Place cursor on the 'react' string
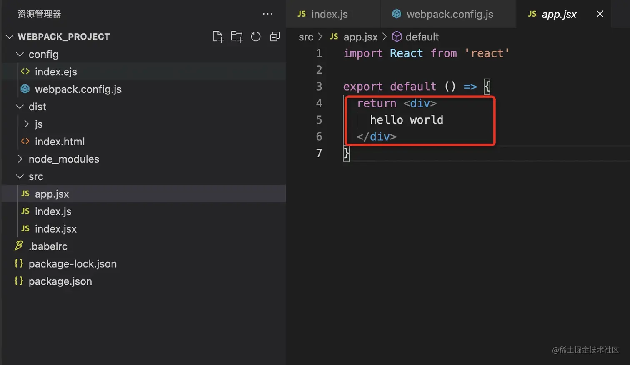The image size is (630, 365). pos(487,53)
